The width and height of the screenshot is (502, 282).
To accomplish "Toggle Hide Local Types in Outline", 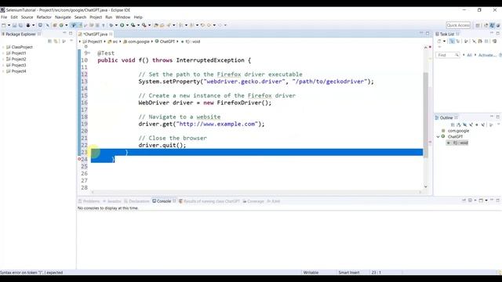I will [x=483, y=125].
